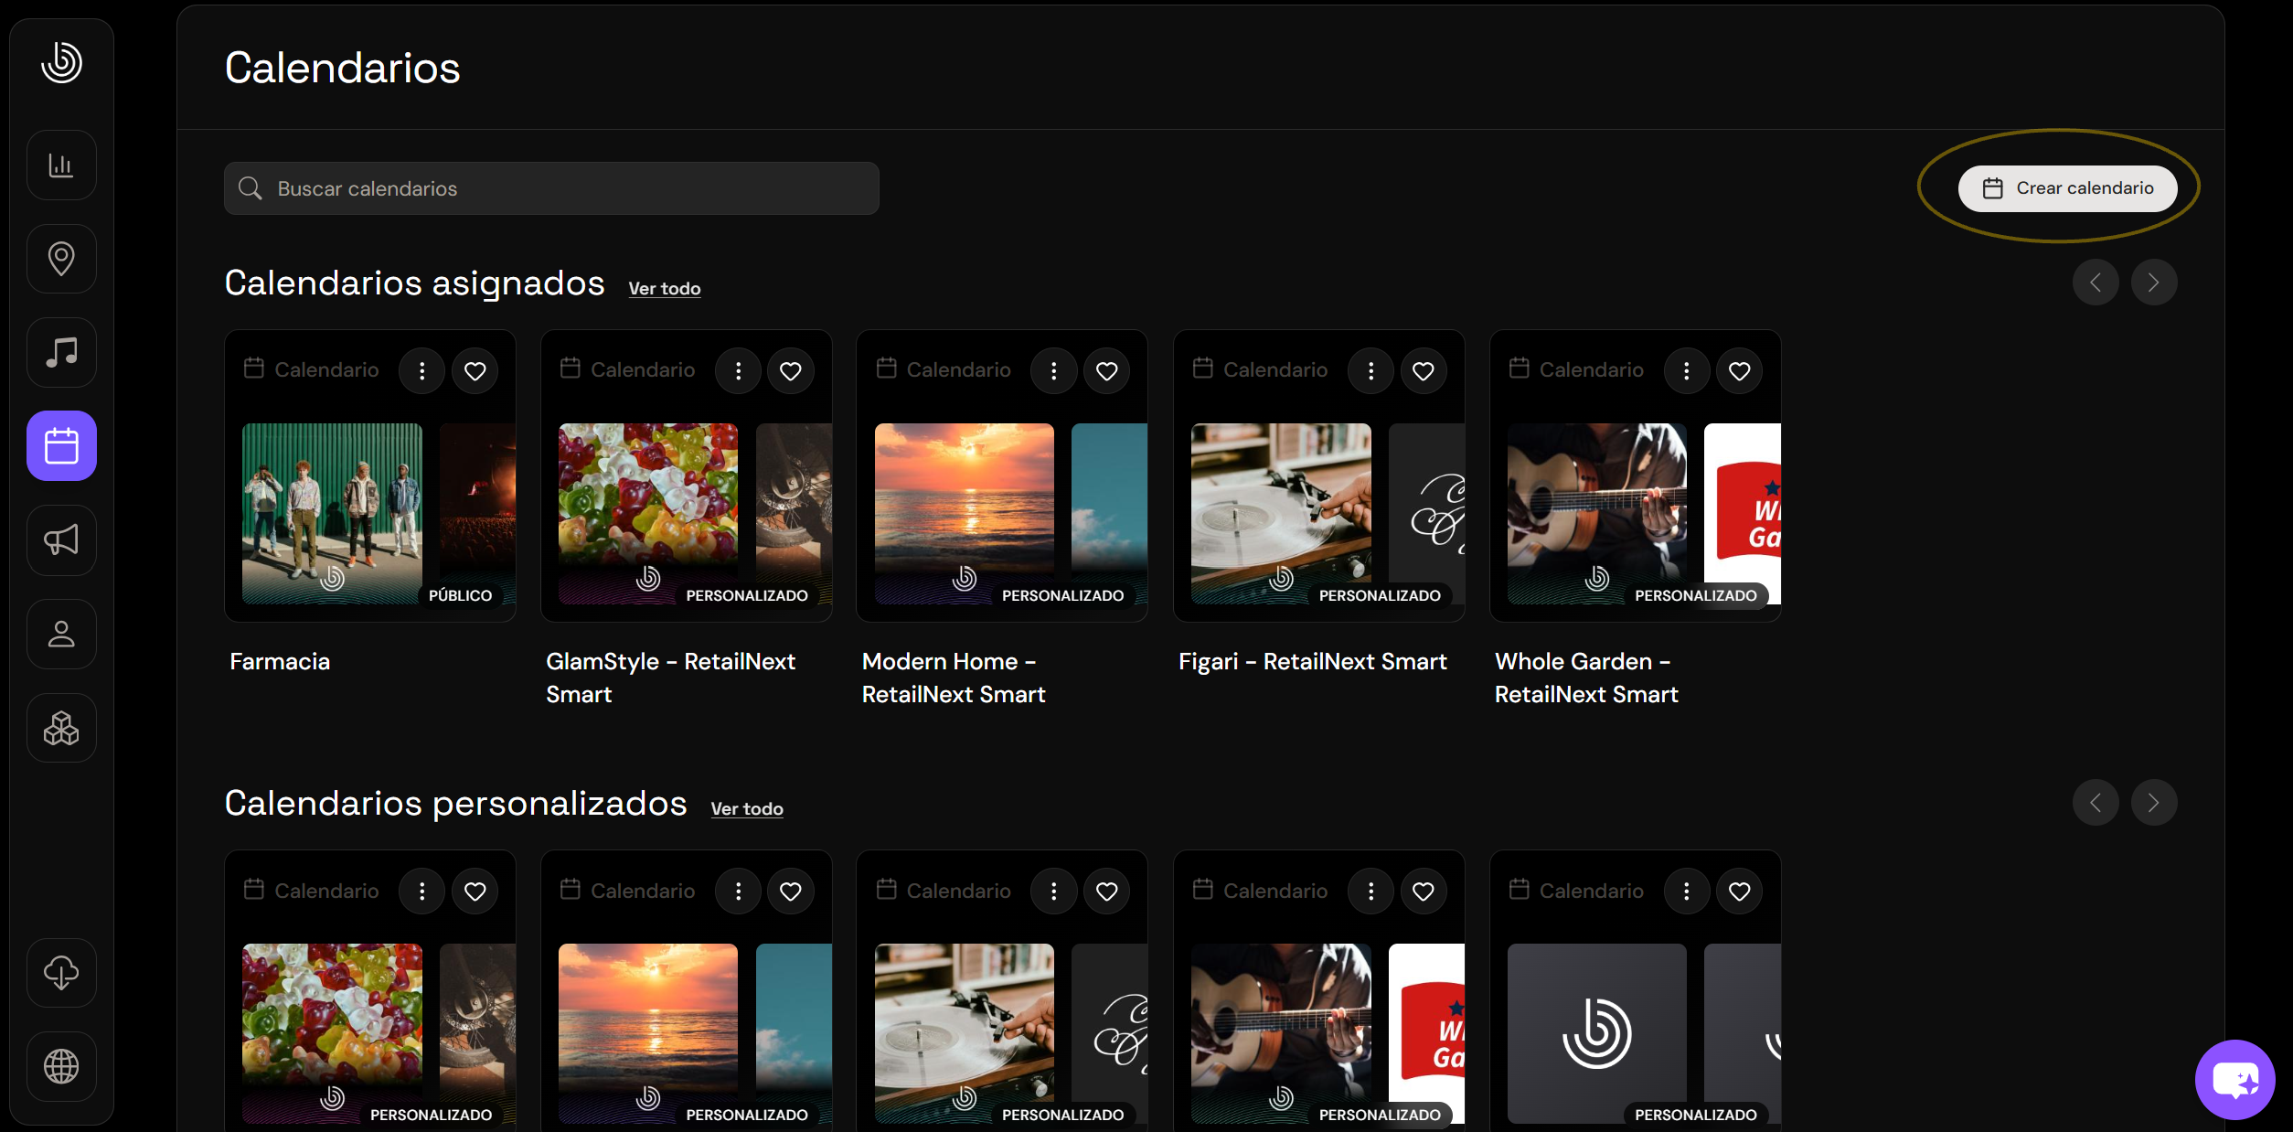Favorite the Modern Home - RetailNext Smart calendar
Viewport: 2293px width, 1132px height.
1106,371
